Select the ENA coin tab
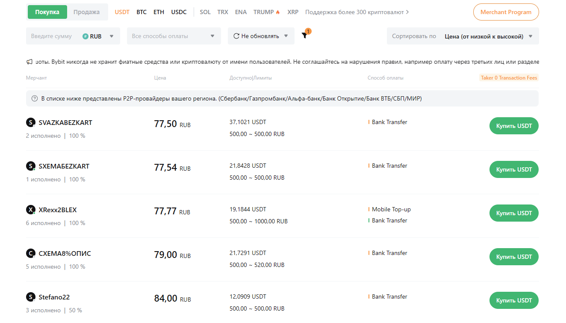 click(x=241, y=12)
